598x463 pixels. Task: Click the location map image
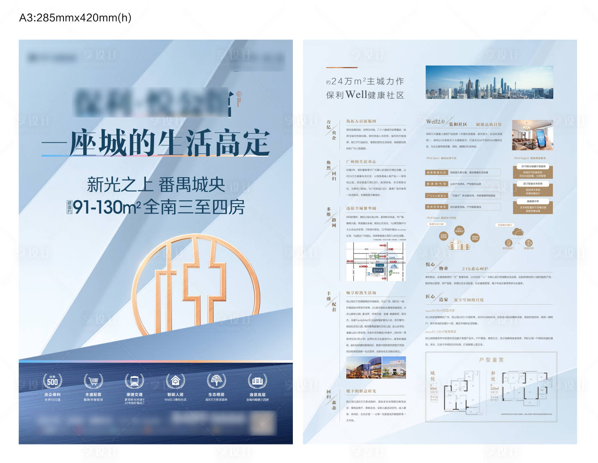(x=376, y=262)
